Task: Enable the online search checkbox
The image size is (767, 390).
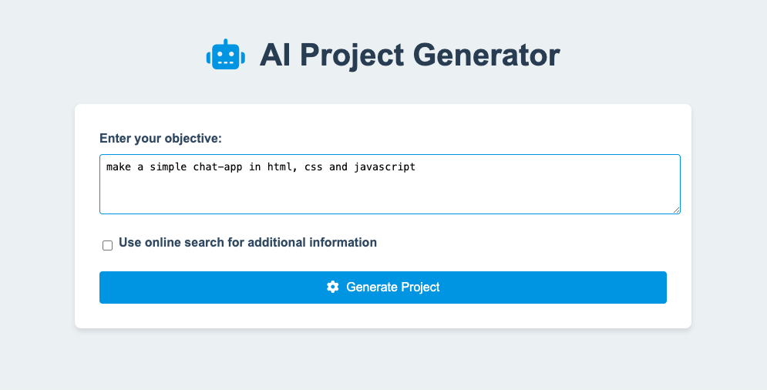Action: click(108, 245)
